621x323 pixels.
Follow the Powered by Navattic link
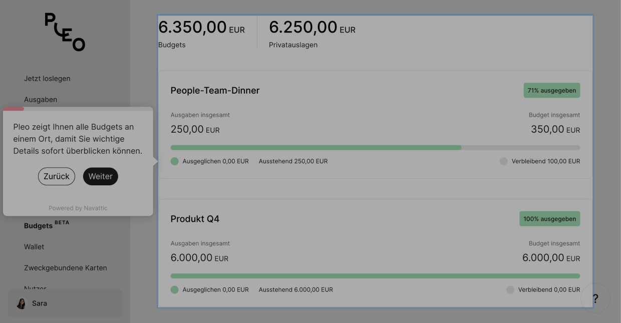[78, 208]
